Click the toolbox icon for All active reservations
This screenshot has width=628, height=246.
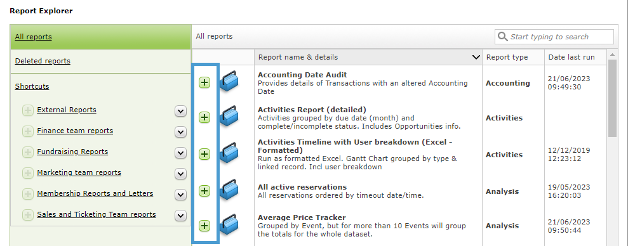229,190
